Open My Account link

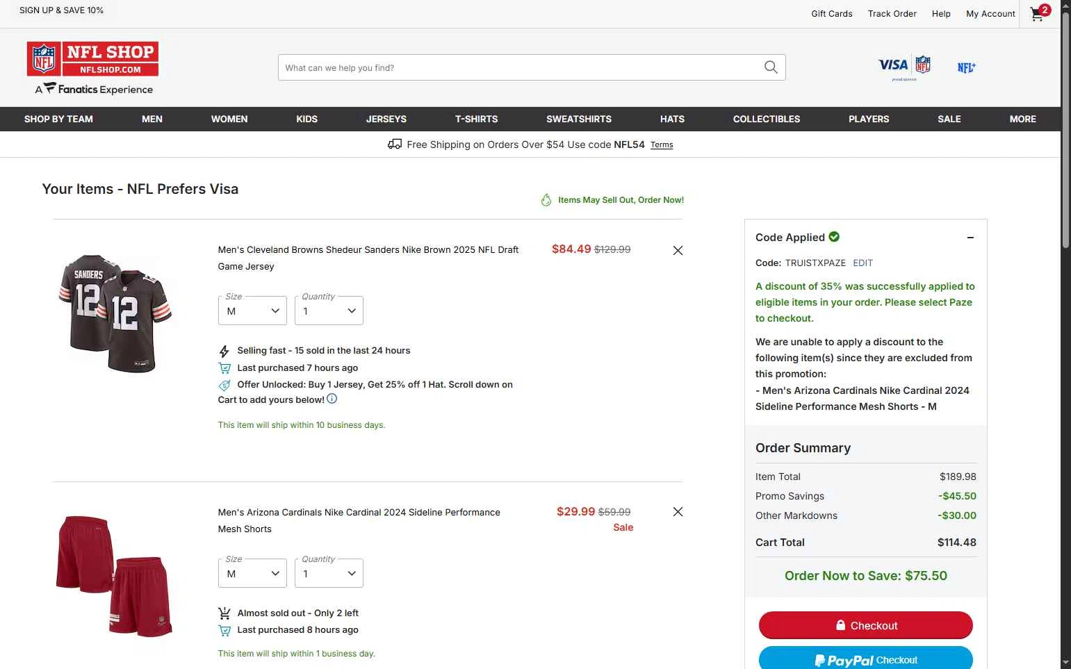tap(990, 14)
